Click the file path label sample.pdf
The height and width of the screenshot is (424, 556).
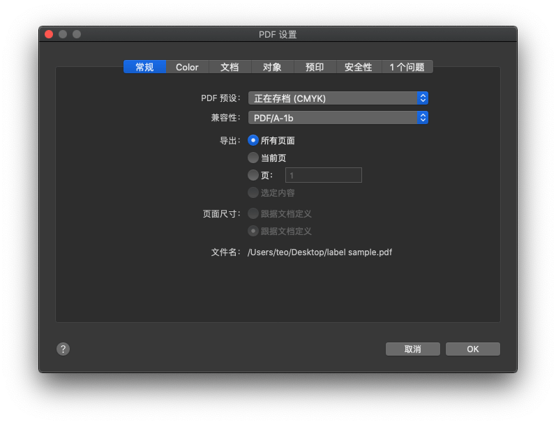pos(320,252)
